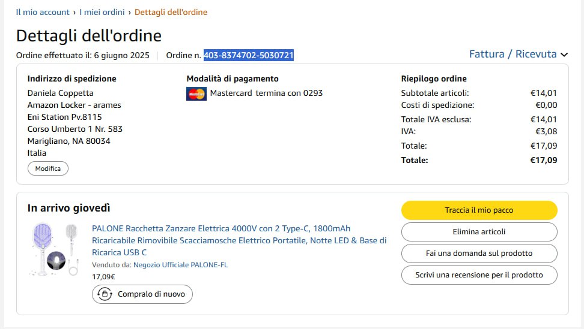Image resolution: width=584 pixels, height=329 pixels.
Task: Click the Dettagli dell'ordine breadcrumb item
Action: tap(171, 12)
